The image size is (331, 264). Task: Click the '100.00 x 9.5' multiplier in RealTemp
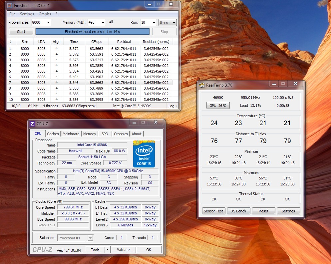283,98
